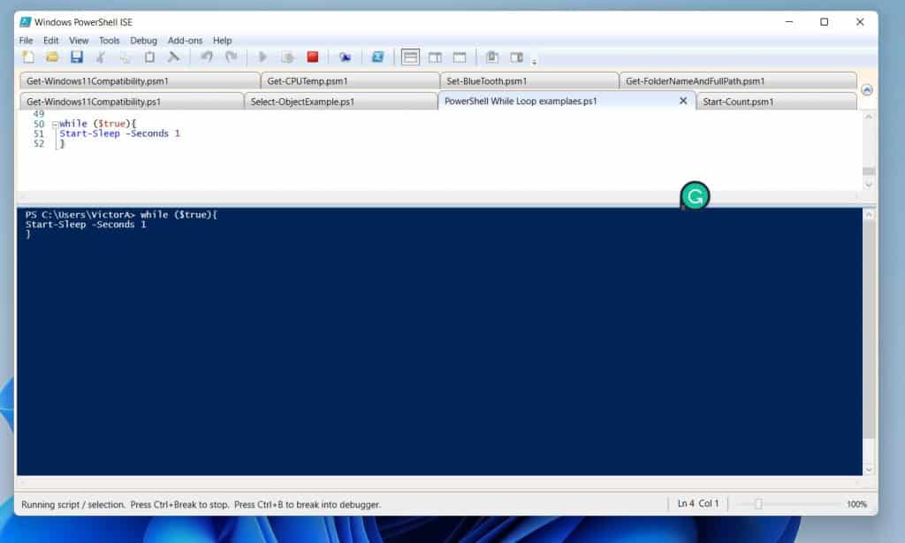Switch to Get-CPUTemp.psm1 tab
This screenshot has width=905, height=543.
(350, 80)
